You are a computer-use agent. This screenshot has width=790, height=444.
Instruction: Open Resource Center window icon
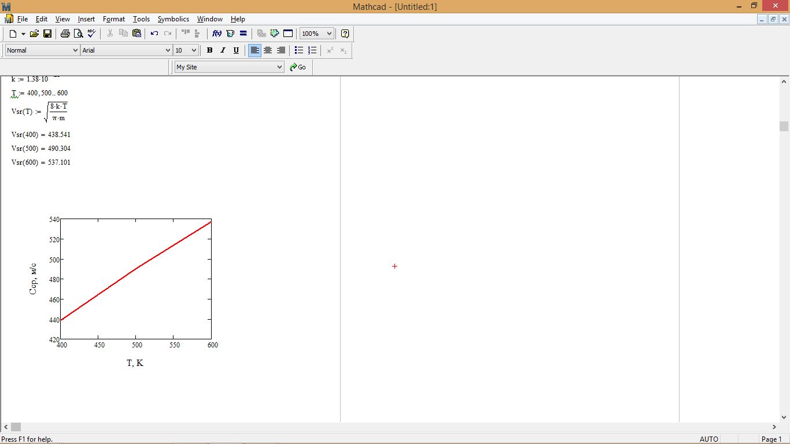coord(288,34)
